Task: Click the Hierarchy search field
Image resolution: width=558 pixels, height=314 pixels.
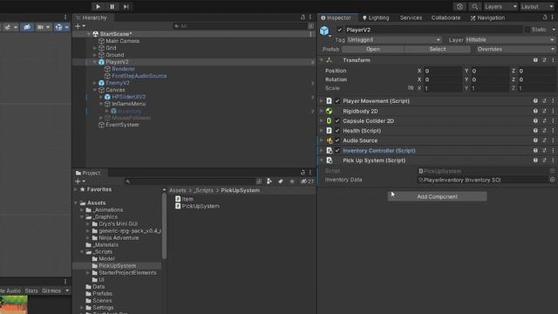Action: [241, 26]
